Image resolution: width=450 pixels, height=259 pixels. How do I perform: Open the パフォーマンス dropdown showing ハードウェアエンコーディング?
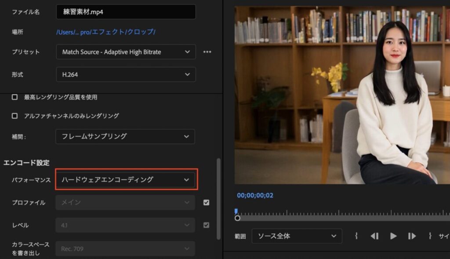(126, 180)
